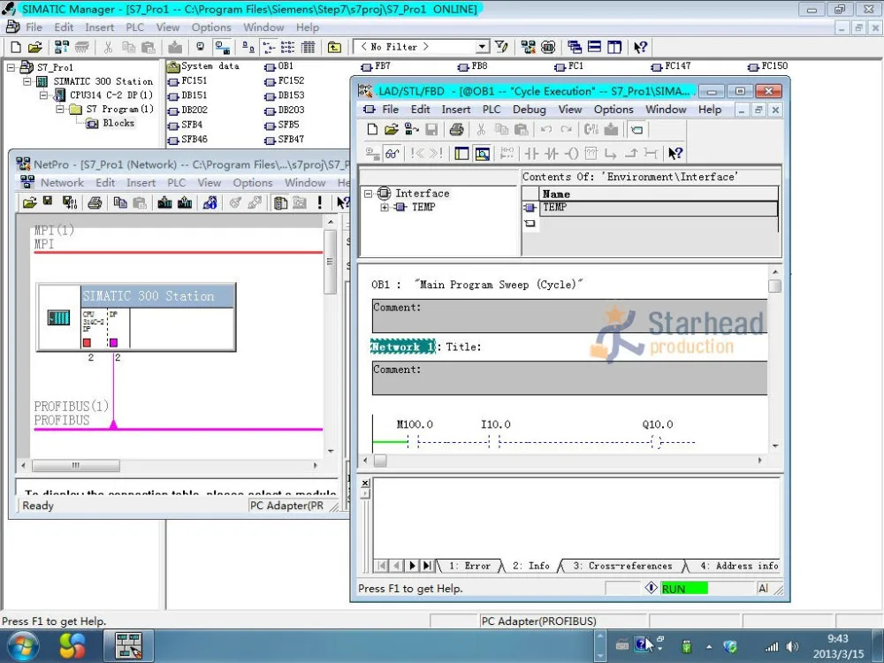Screen dimensions: 884x663
Task: Select the M100.0 contact address
Action: click(x=415, y=424)
